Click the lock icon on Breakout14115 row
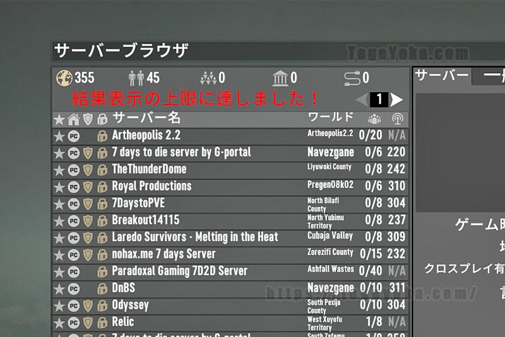 [102, 222]
